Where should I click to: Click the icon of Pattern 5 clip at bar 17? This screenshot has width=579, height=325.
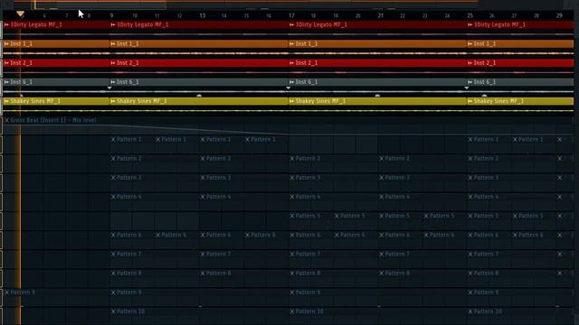(292, 216)
